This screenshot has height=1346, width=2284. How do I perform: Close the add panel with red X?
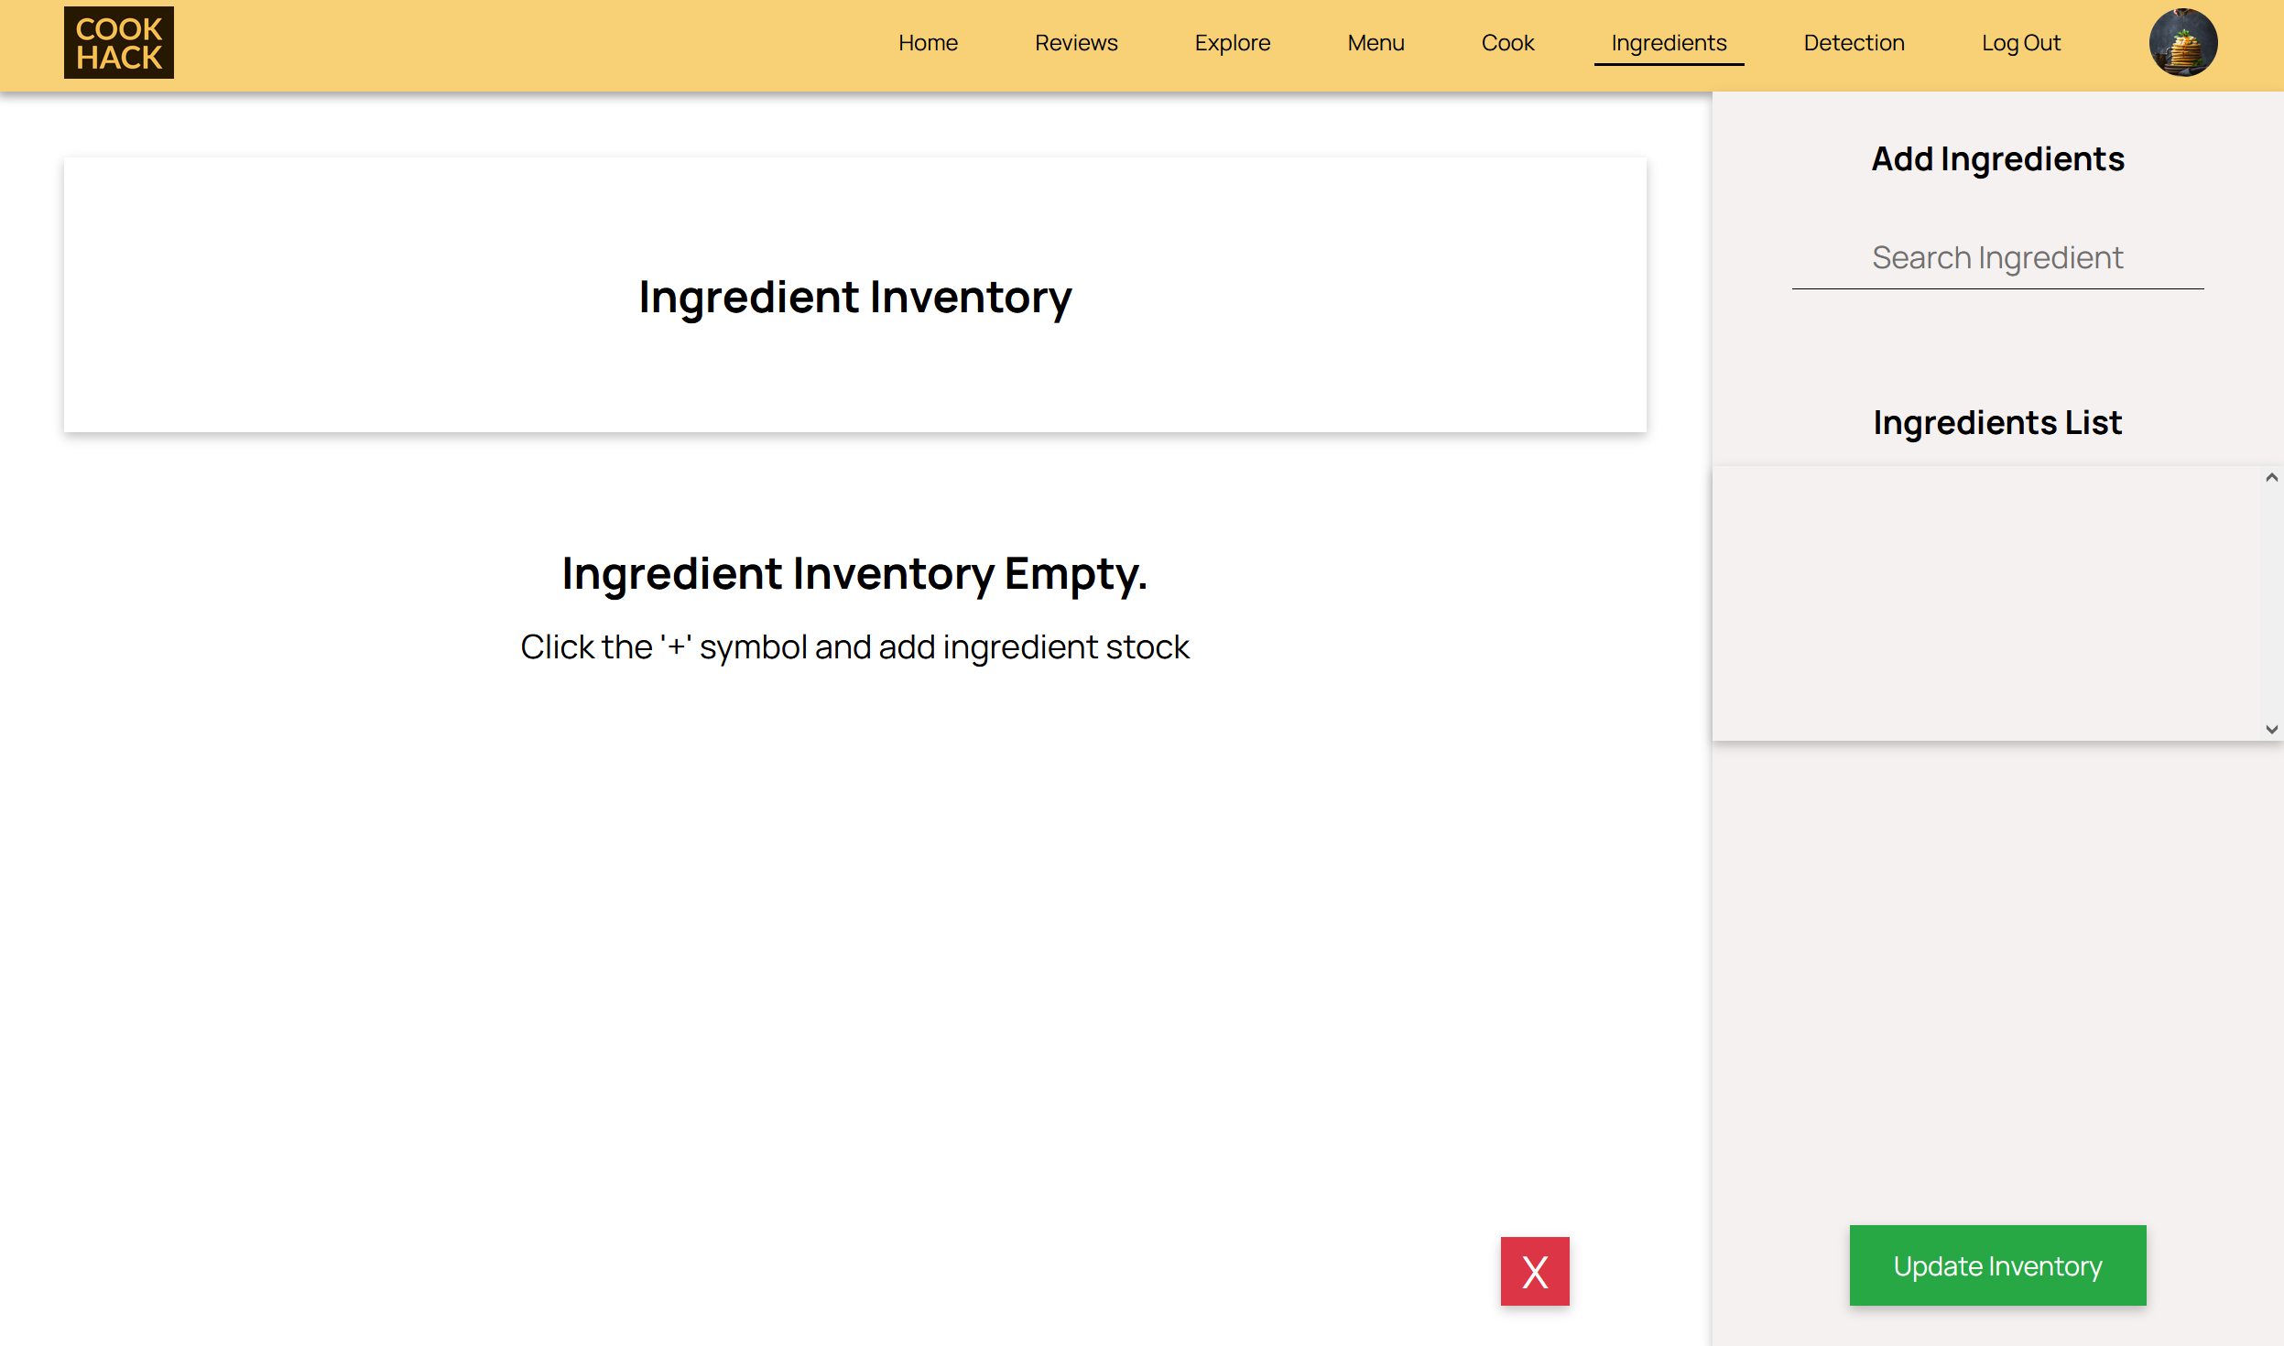pos(1534,1271)
